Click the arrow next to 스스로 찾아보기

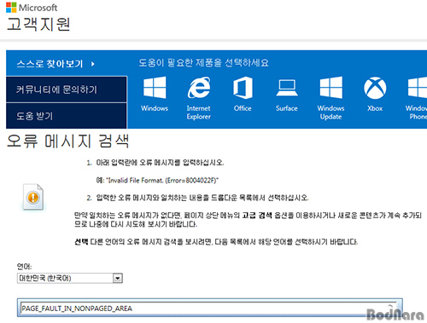(93, 64)
